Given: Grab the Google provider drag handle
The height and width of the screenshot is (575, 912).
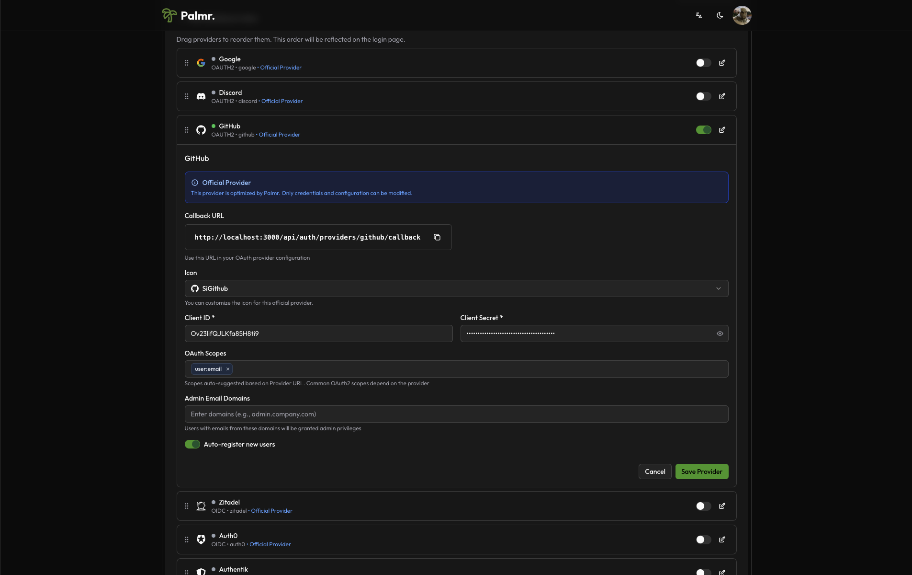Looking at the screenshot, I should click(x=187, y=63).
